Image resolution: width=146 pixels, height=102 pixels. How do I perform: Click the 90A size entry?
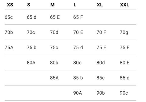(78, 93)
